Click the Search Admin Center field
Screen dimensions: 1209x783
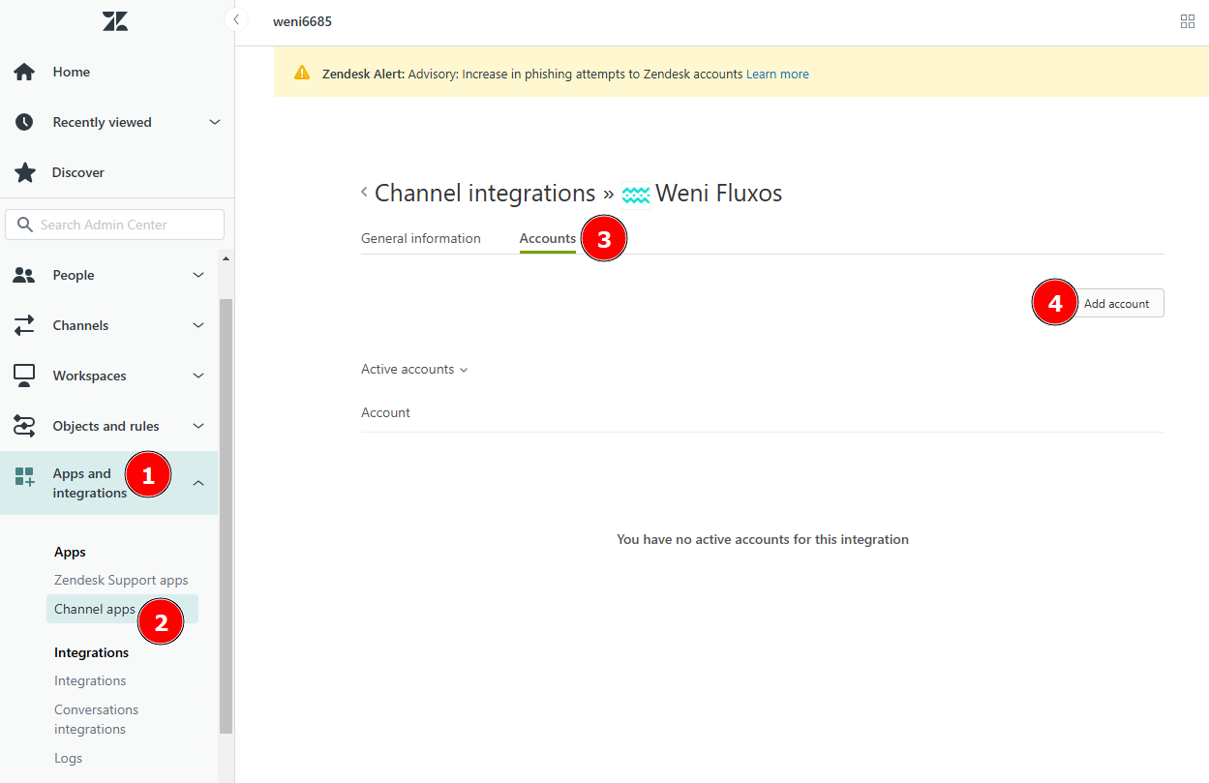115,225
